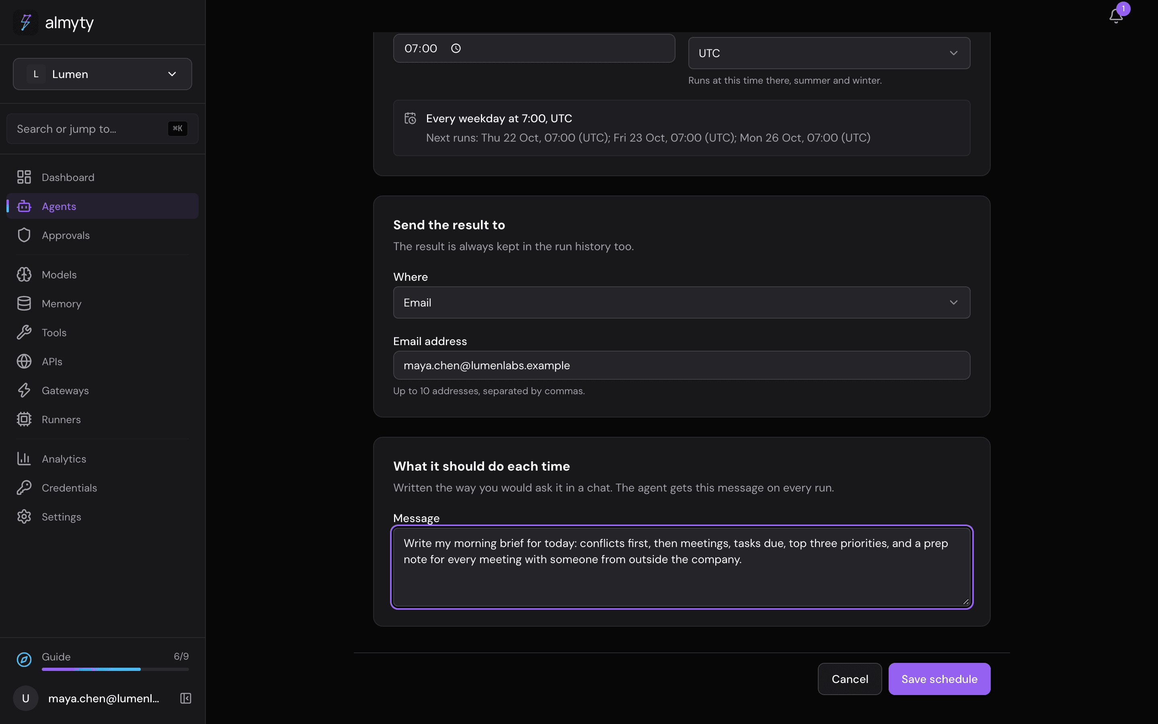
Task: Click the Models brain icon
Action: click(x=24, y=274)
